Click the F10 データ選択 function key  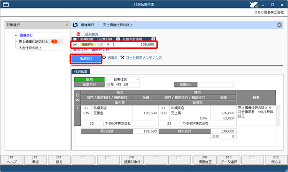(229, 160)
